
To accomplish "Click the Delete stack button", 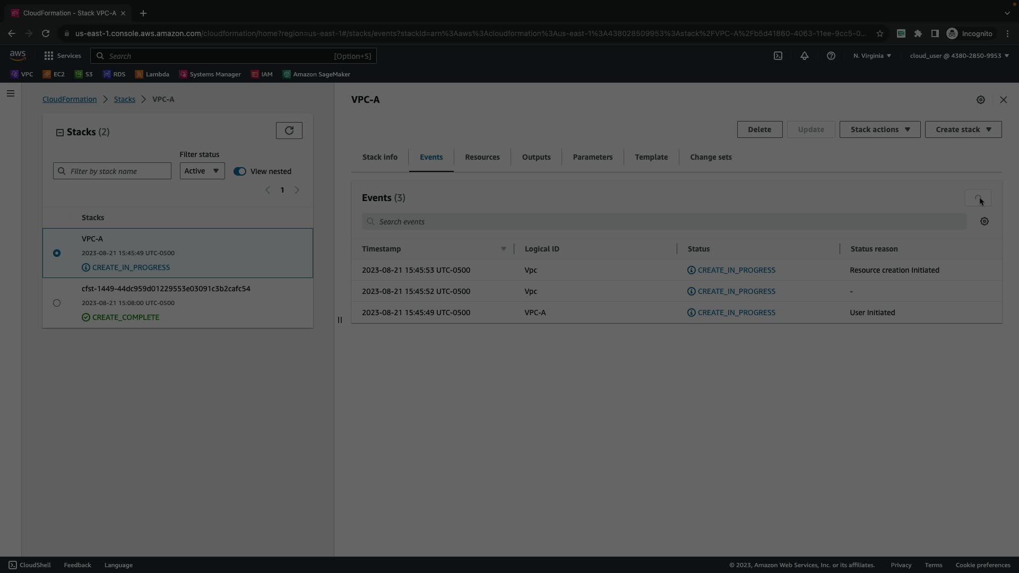I will pos(759,129).
